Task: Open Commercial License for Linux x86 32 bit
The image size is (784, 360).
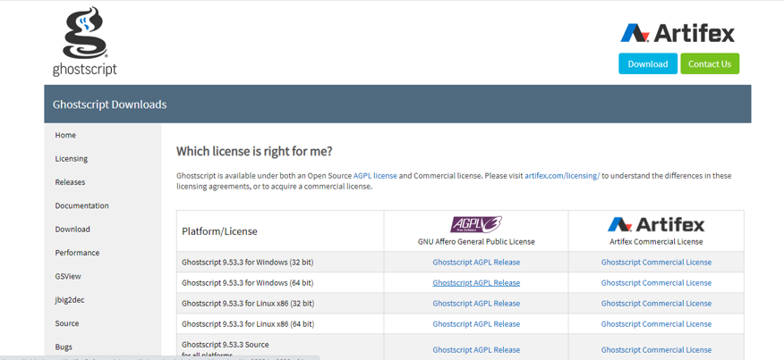Action: (656, 304)
